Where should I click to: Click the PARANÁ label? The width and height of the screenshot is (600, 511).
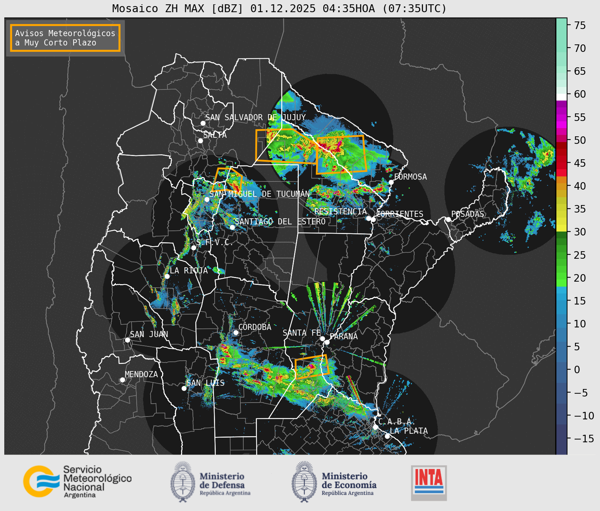pyautogui.click(x=344, y=336)
